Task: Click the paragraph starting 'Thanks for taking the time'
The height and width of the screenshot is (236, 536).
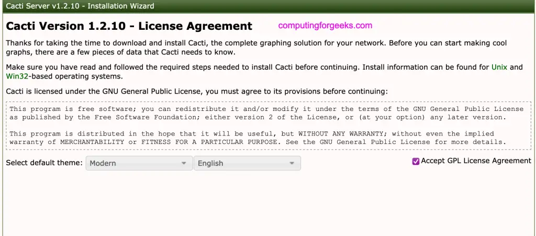Action: pos(256,48)
